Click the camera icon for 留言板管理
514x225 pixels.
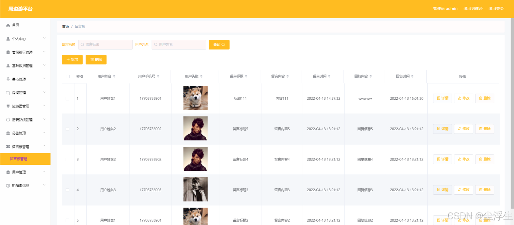[x=8, y=147]
